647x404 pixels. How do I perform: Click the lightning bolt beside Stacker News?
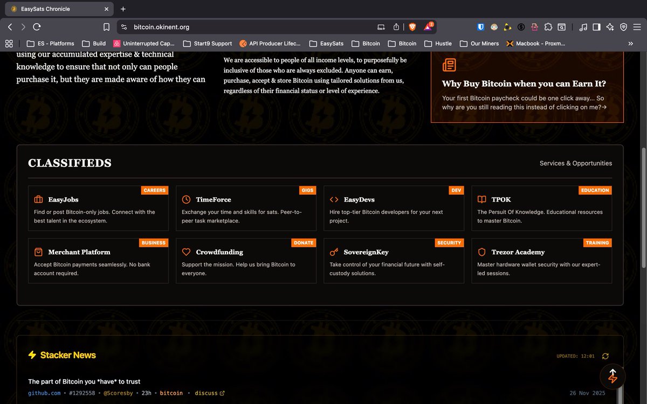[x=32, y=355]
